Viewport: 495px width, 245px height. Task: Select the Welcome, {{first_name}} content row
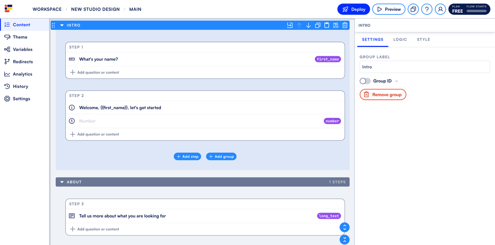205,108
